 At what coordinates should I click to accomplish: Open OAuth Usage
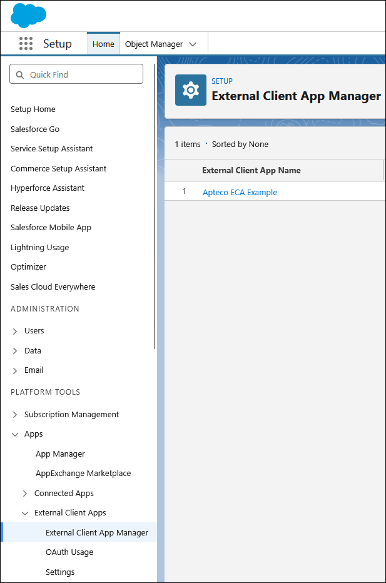click(69, 552)
